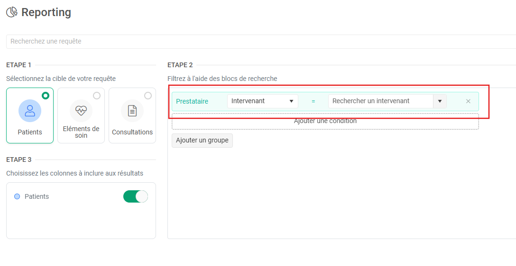This screenshot has width=516, height=266.
Task: Focus the Recherchez une requête search box
Action: pos(261,42)
